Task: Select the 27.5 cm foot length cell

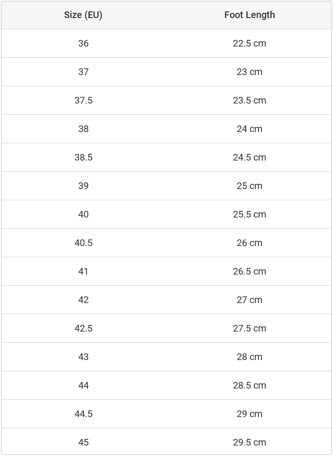Action: point(250,328)
